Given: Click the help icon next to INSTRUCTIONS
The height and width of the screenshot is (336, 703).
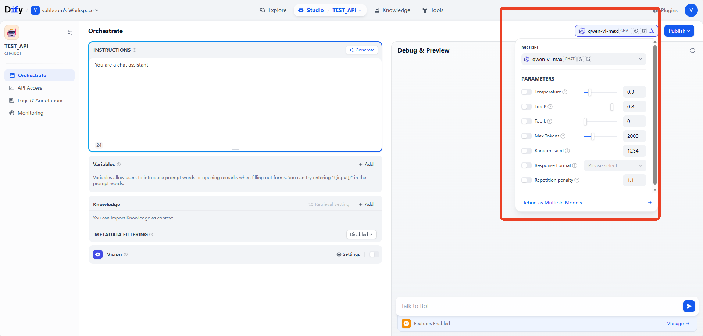Looking at the screenshot, I should point(135,50).
